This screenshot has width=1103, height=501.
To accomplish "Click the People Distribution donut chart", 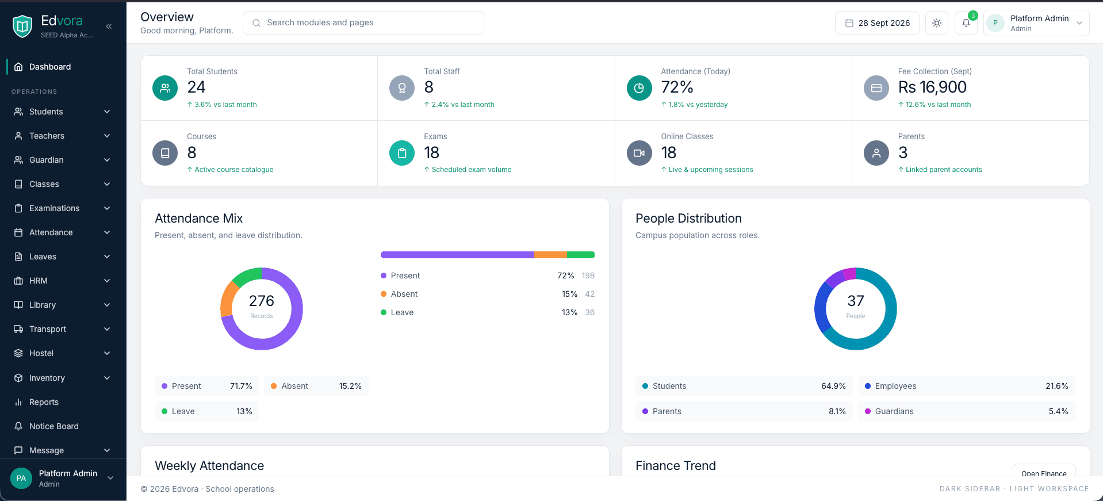I will (x=856, y=309).
